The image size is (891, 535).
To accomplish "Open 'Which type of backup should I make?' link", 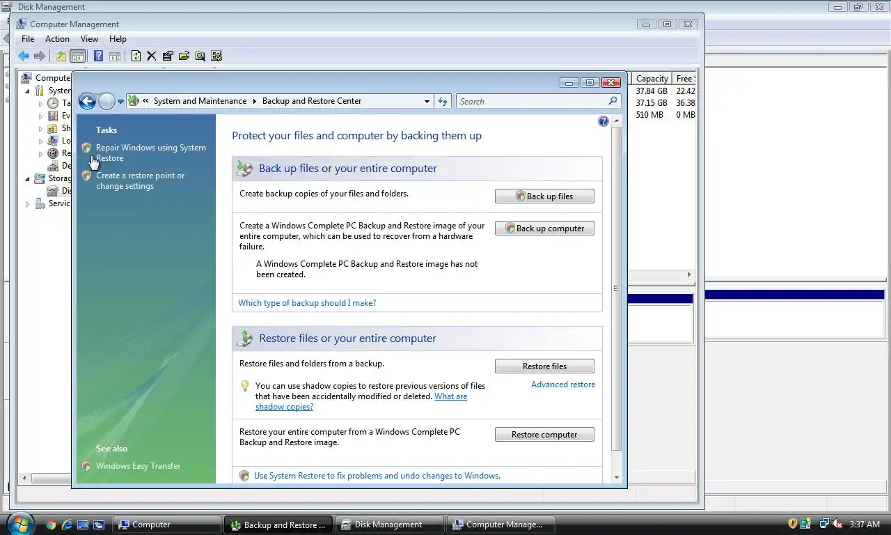I will (307, 303).
